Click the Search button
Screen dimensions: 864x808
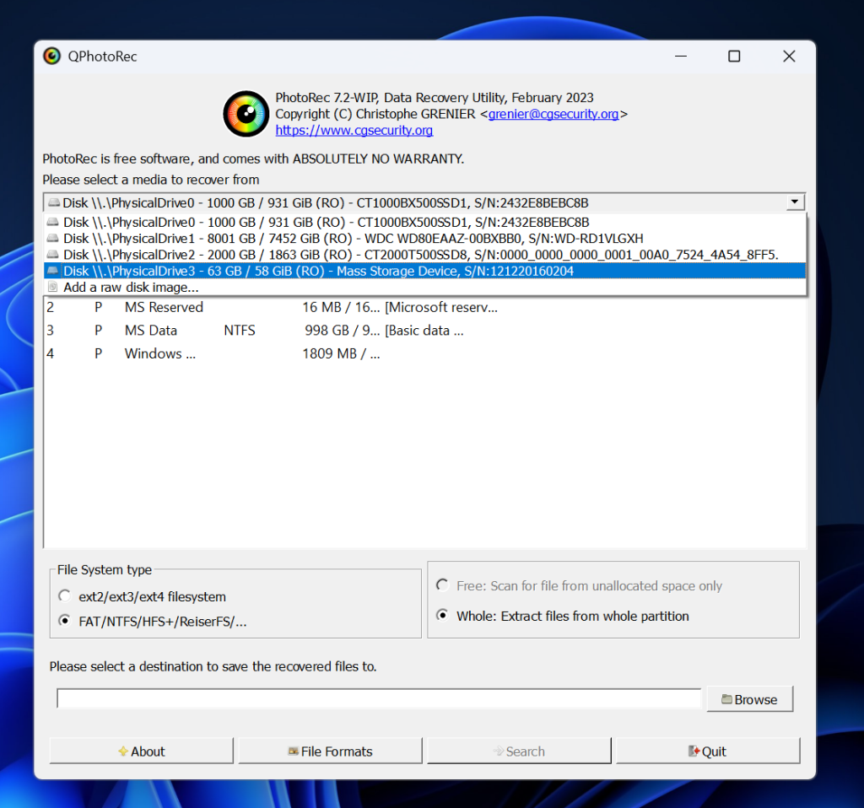coord(519,751)
